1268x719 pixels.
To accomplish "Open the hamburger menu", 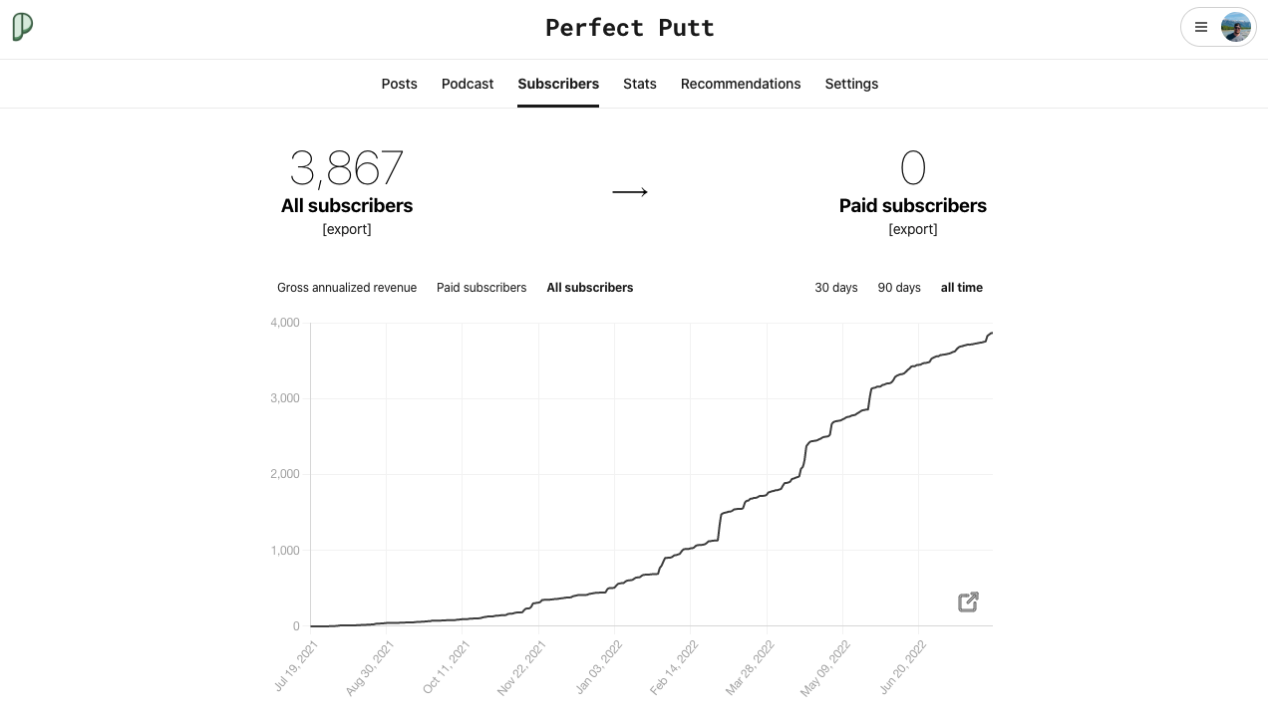I will point(1201,28).
